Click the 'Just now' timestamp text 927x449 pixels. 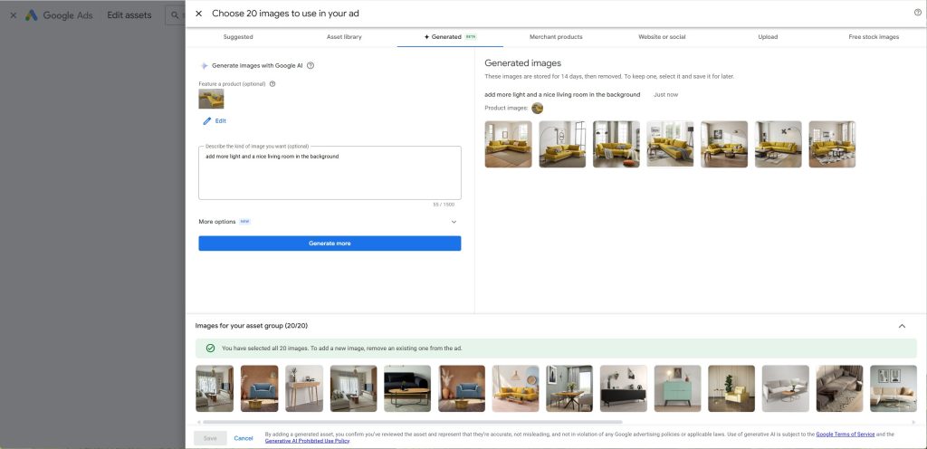point(665,94)
